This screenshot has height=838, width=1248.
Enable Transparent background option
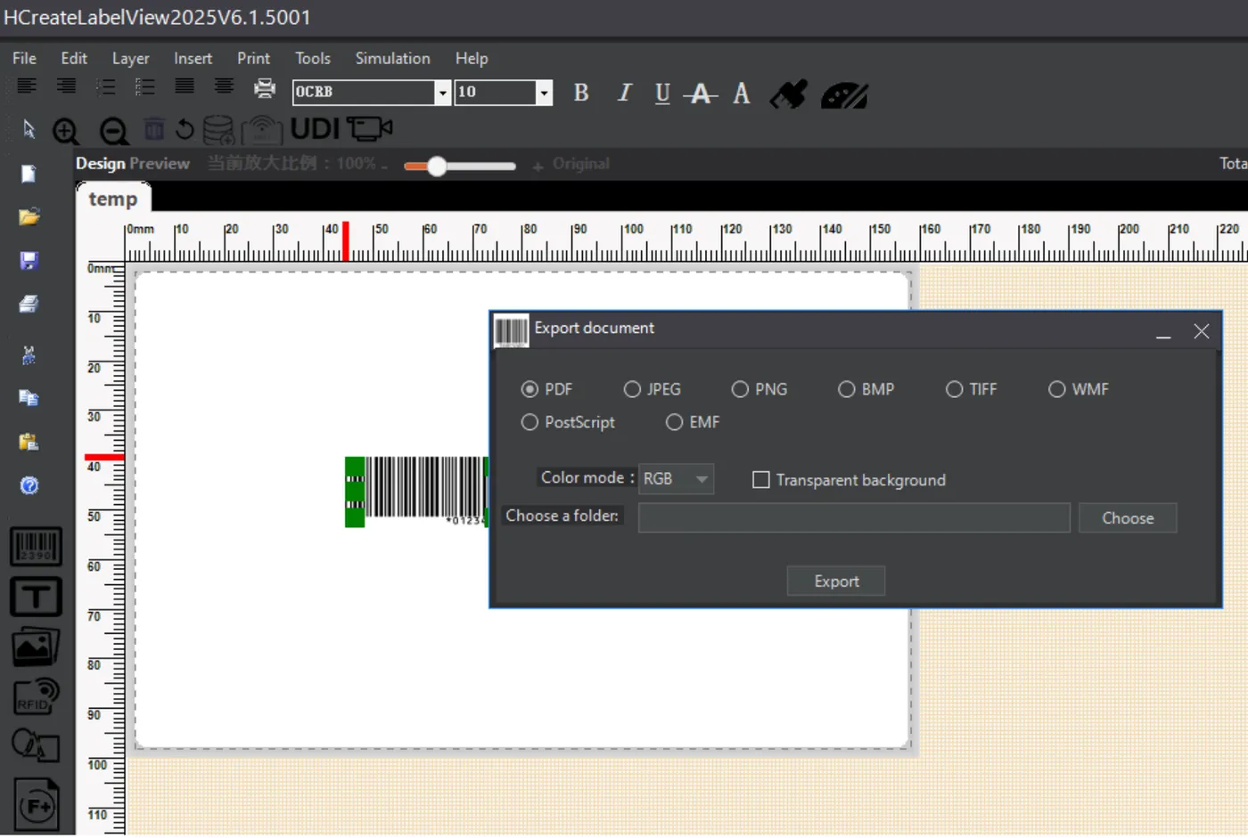[760, 480]
